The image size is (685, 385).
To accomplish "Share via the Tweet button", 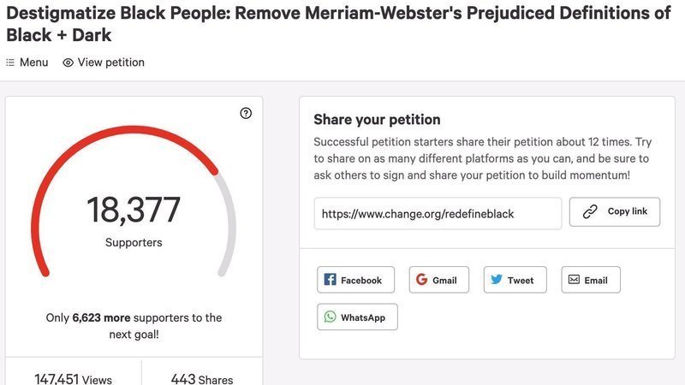I will tap(515, 280).
